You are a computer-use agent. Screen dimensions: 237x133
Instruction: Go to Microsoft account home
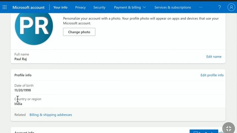(29, 7)
